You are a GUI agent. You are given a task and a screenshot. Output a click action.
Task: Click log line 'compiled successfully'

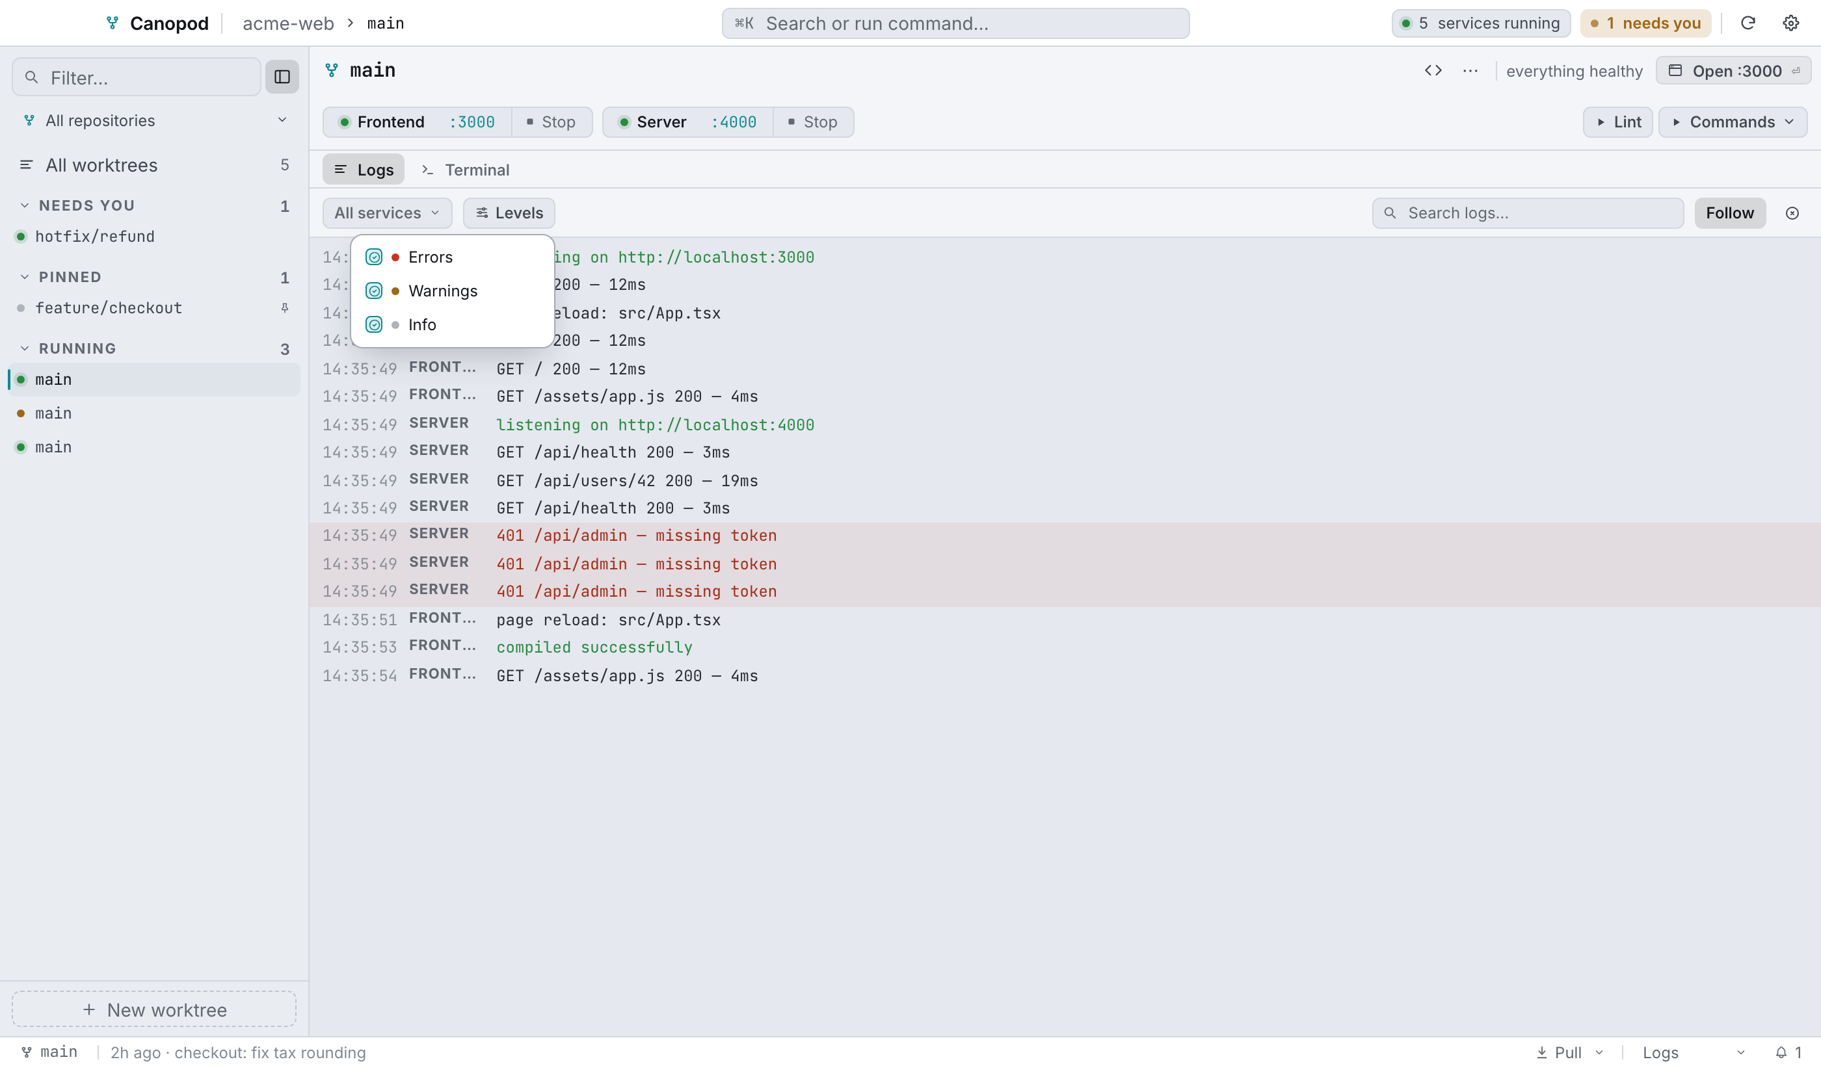(x=594, y=647)
